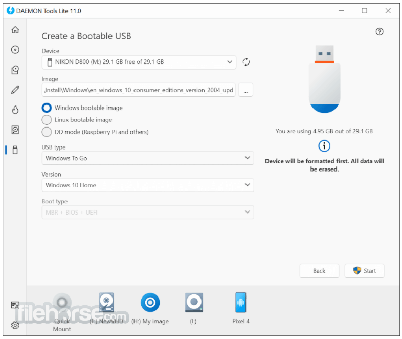This screenshot has height=339, width=402.
Task: Click the USB stick illustration
Action: pos(324,79)
